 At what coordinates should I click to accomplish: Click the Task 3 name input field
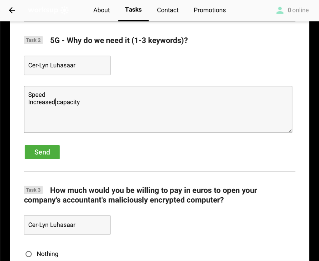tap(67, 225)
